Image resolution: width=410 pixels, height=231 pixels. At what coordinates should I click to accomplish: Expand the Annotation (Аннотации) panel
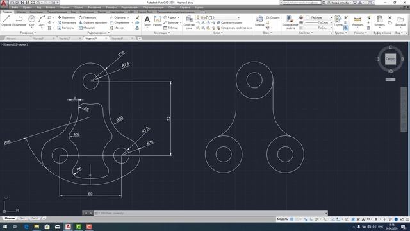click(162, 33)
